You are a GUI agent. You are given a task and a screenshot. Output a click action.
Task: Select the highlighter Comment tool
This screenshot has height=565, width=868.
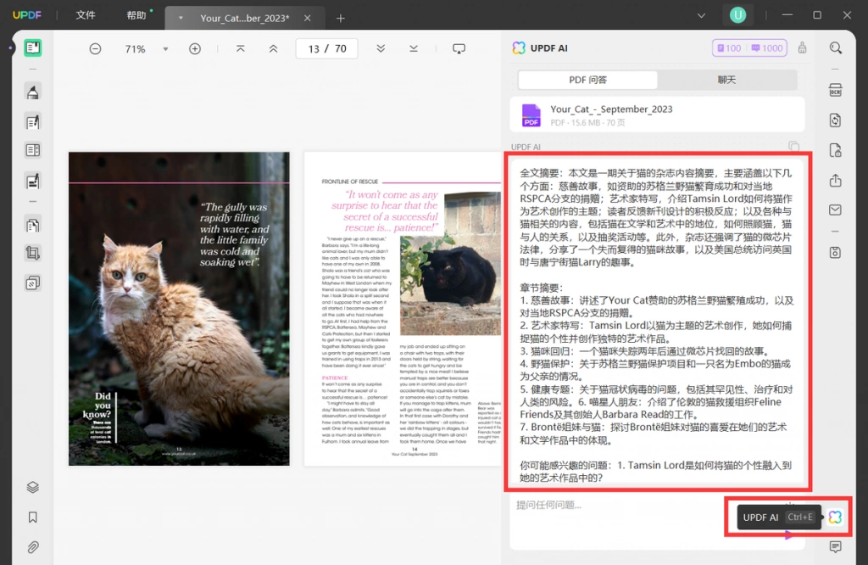point(33,92)
